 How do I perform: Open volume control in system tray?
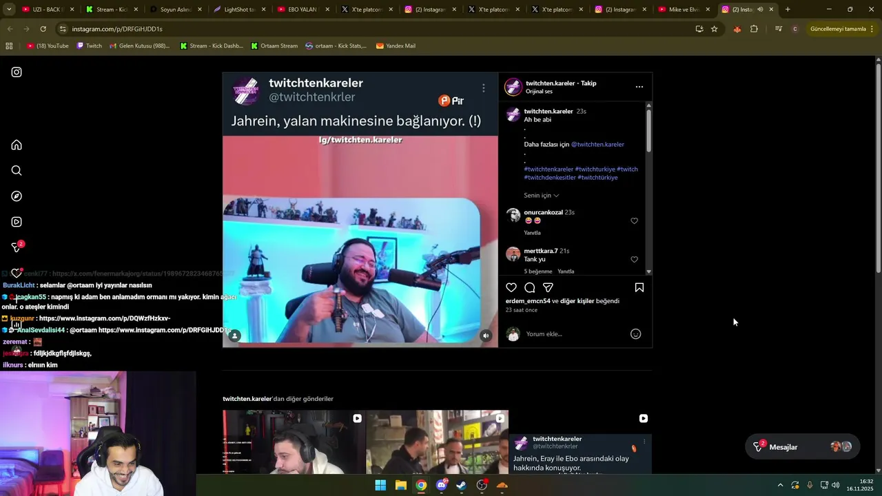835,485
